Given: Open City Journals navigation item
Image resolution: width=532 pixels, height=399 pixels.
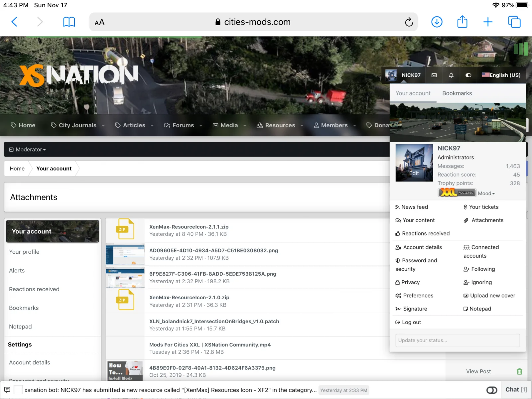Looking at the screenshot, I should (73, 125).
